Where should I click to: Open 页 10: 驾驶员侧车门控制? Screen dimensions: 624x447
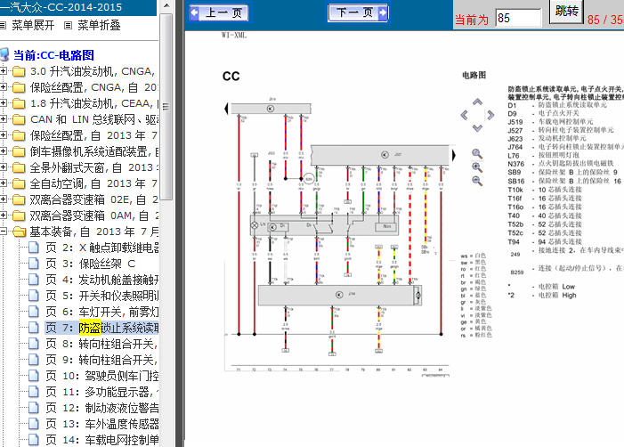point(101,376)
